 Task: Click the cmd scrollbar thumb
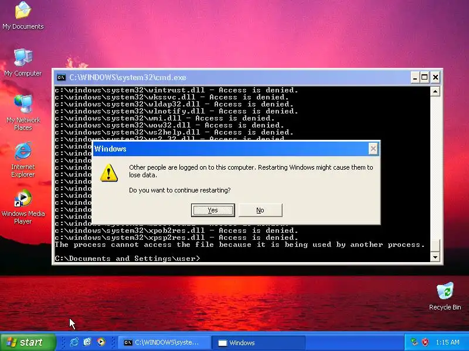[435, 245]
